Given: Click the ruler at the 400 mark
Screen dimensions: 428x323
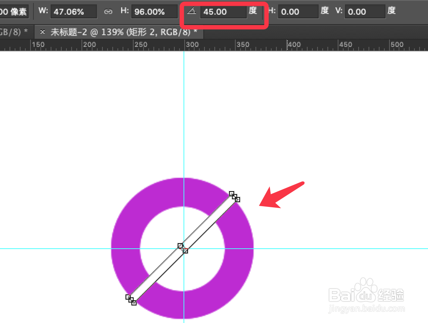Looking at the screenshot, I should [287, 45].
